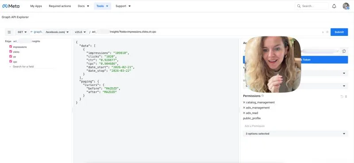Uncheck the impressions field checkbox
Viewport: 354px width, 163px height.
(11, 47)
